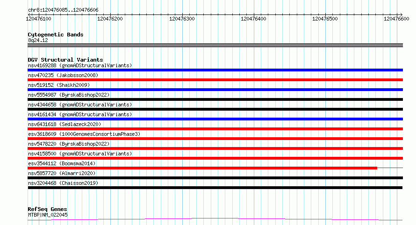Screen dimensions: 416x225
Task: Click the black bar for nsv5554987
Action: (x=215, y=99)
